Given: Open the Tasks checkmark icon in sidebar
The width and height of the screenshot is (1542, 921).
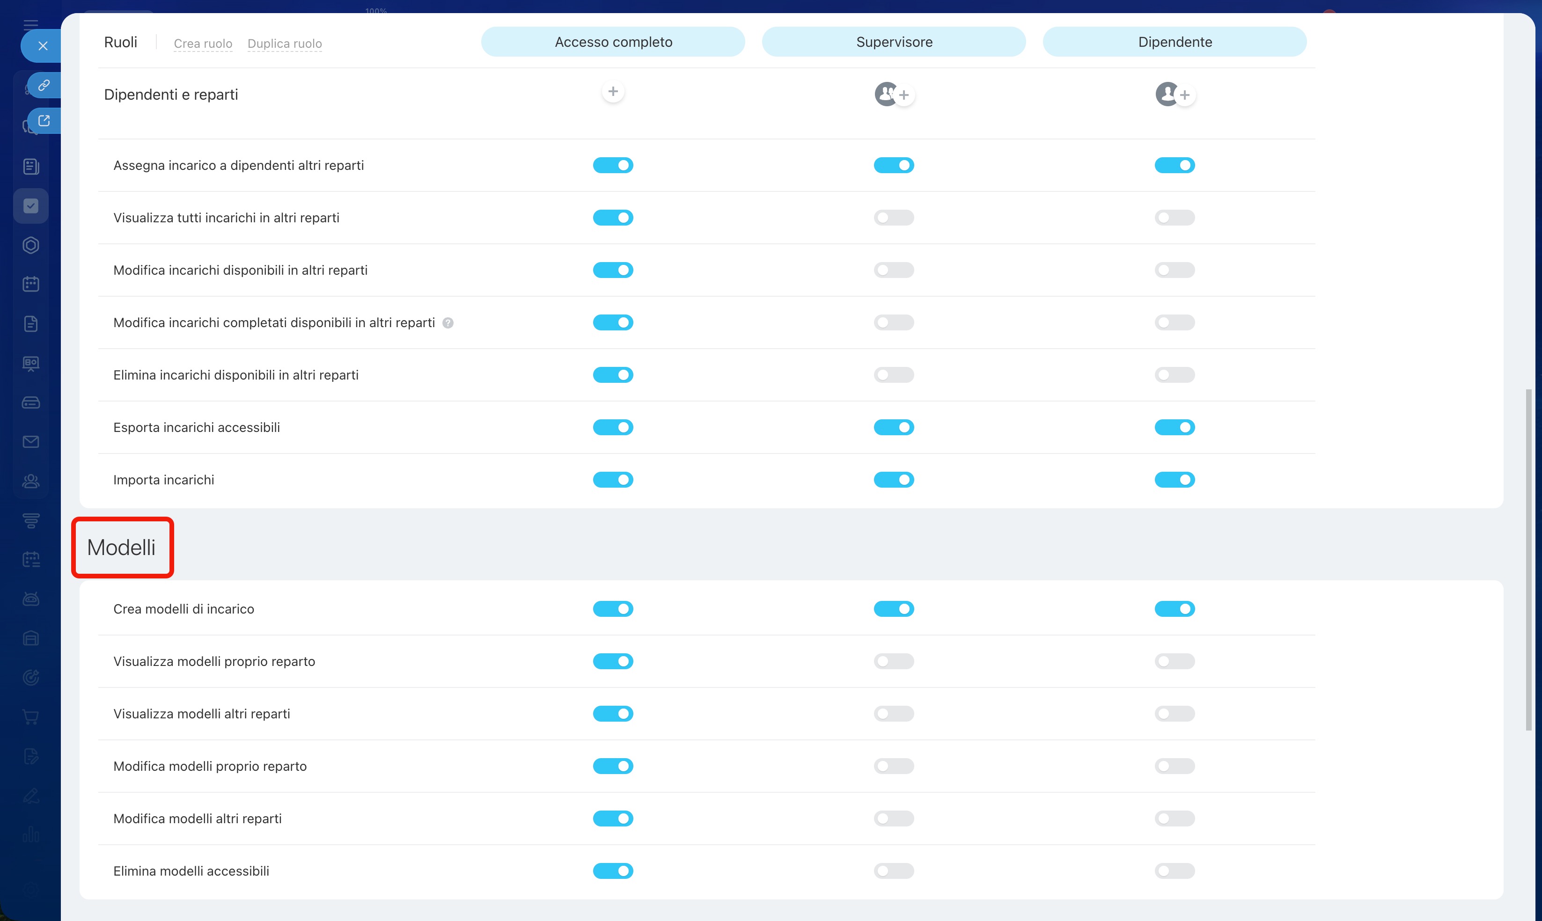Looking at the screenshot, I should tap(31, 205).
